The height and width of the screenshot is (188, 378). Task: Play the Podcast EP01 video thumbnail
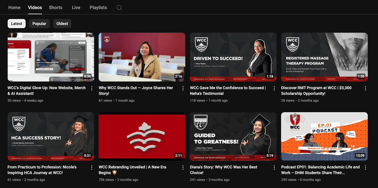(x=324, y=136)
